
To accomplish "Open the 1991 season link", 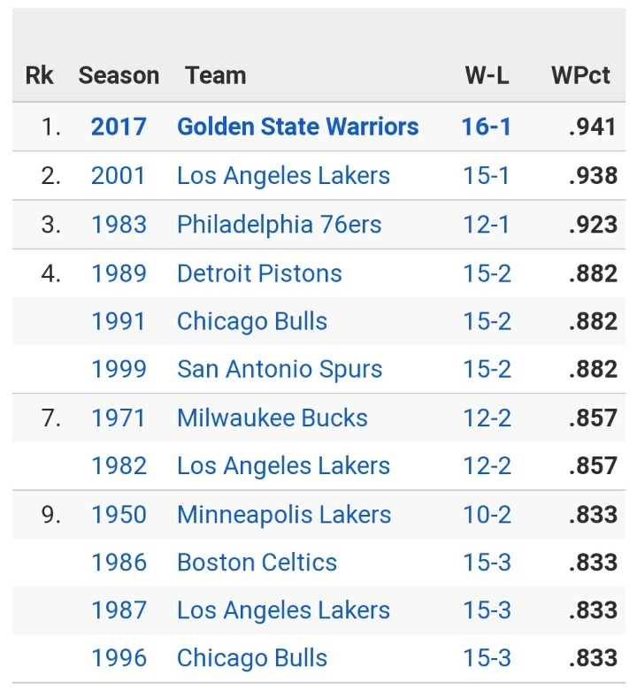I will (119, 321).
